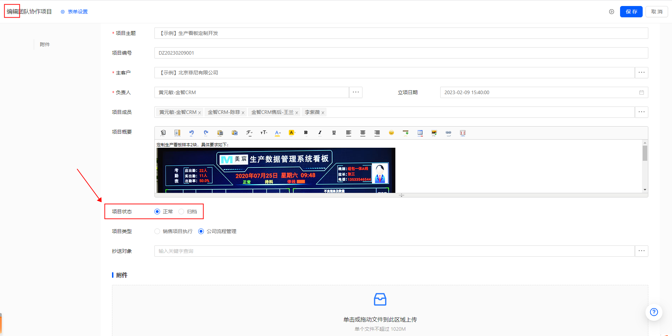The height and width of the screenshot is (336, 672).
Task: Open the font family picker
Action: (249, 133)
